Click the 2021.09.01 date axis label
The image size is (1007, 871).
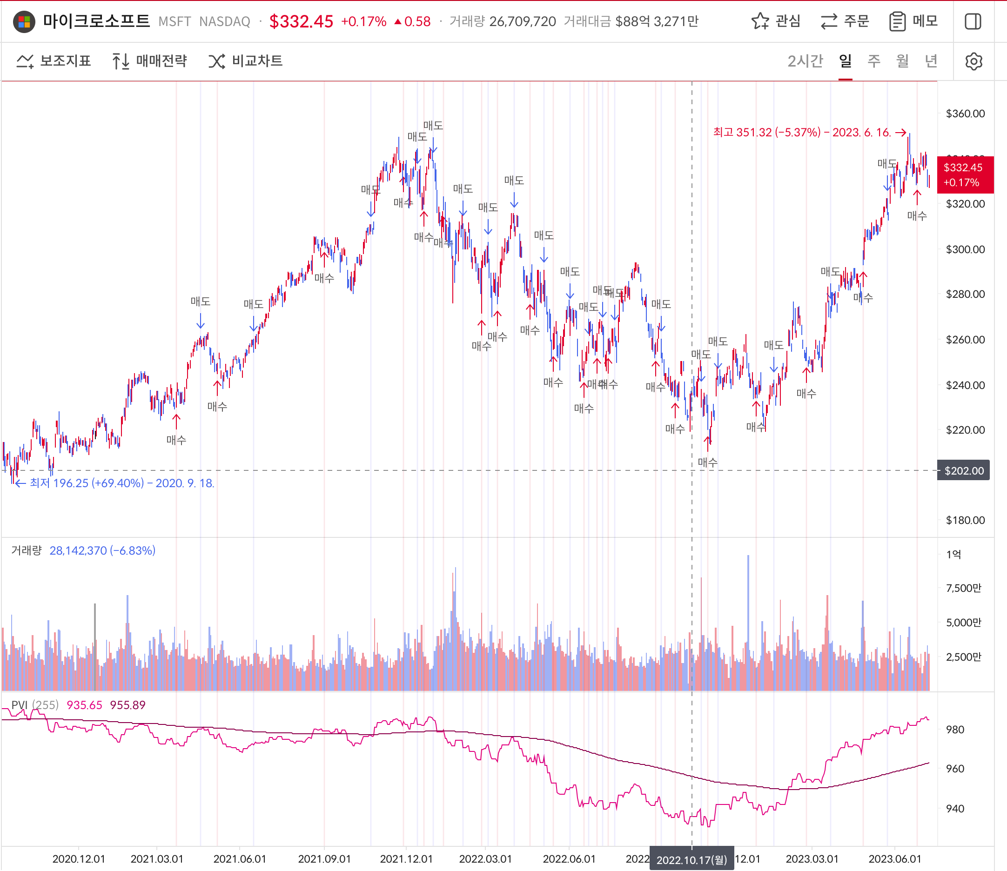324,859
